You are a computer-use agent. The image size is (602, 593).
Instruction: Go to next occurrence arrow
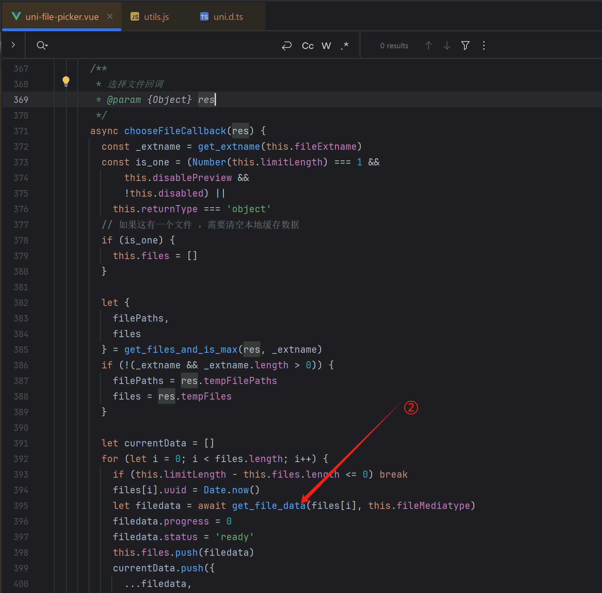click(x=447, y=45)
